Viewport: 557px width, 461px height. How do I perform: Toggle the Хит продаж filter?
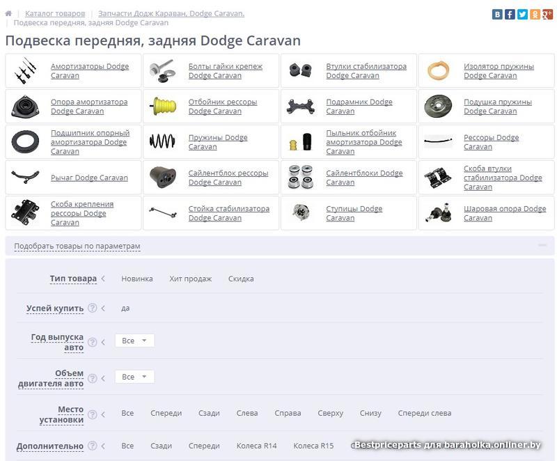[190, 279]
